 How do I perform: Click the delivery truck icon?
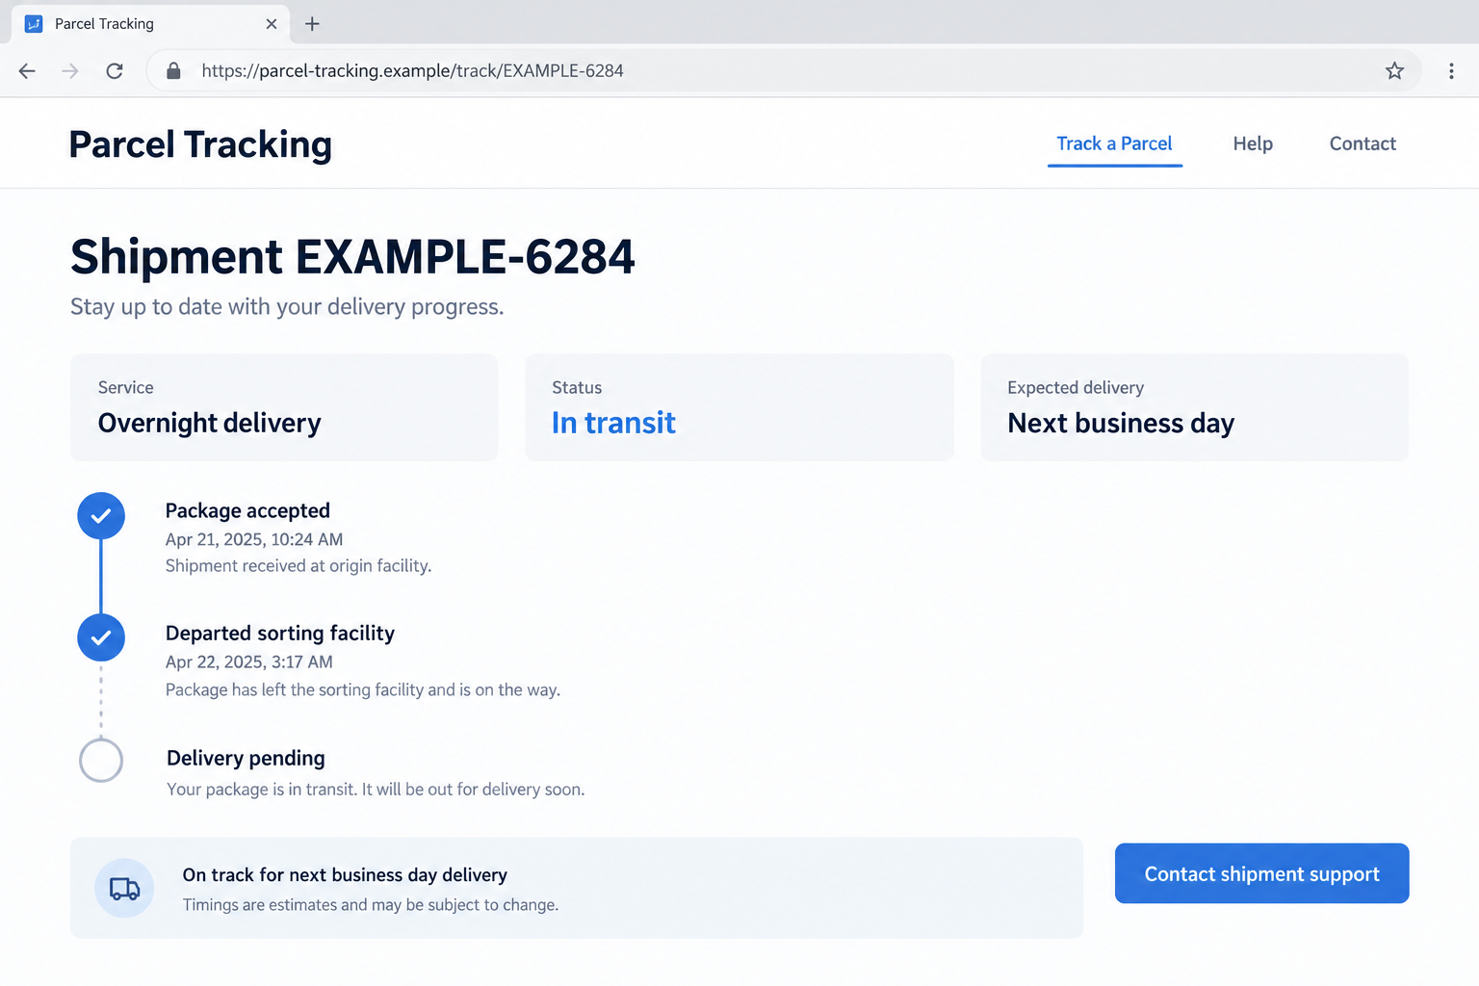(x=124, y=888)
